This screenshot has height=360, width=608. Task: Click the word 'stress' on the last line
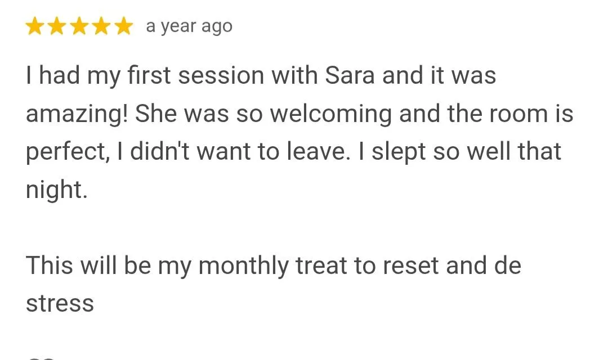point(60,303)
